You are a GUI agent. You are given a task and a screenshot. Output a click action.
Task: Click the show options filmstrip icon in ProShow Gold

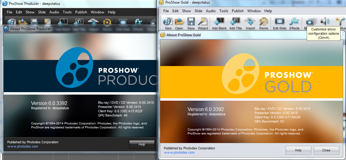tap(310, 22)
